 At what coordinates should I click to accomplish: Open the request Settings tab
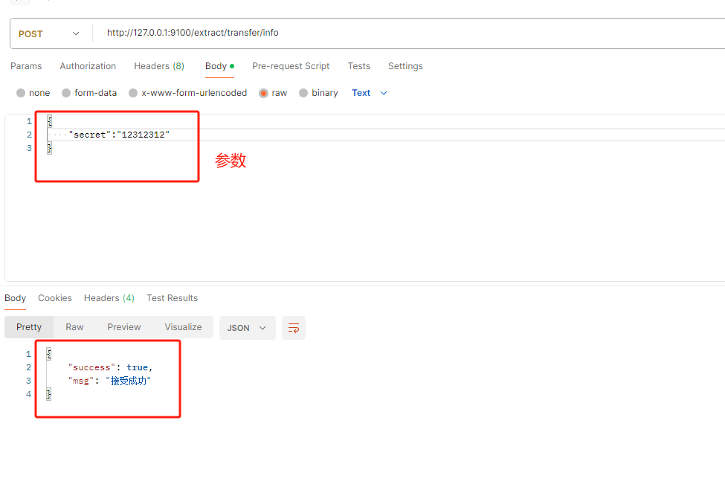point(405,66)
